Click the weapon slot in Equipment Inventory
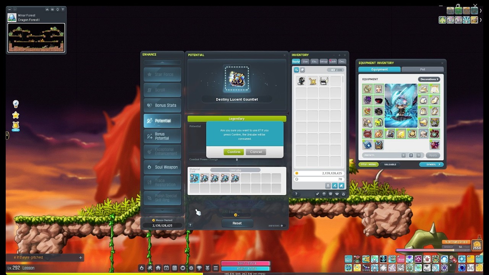Image resolution: width=489 pixels, height=275 pixels. pos(390,134)
